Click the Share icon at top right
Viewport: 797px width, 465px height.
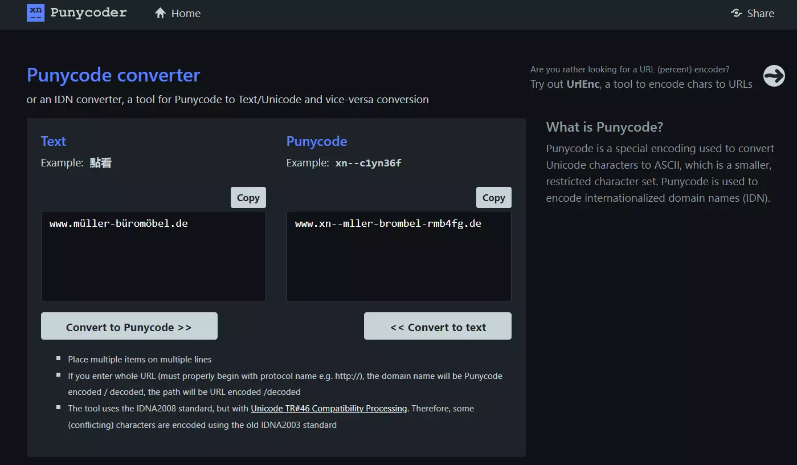point(735,13)
